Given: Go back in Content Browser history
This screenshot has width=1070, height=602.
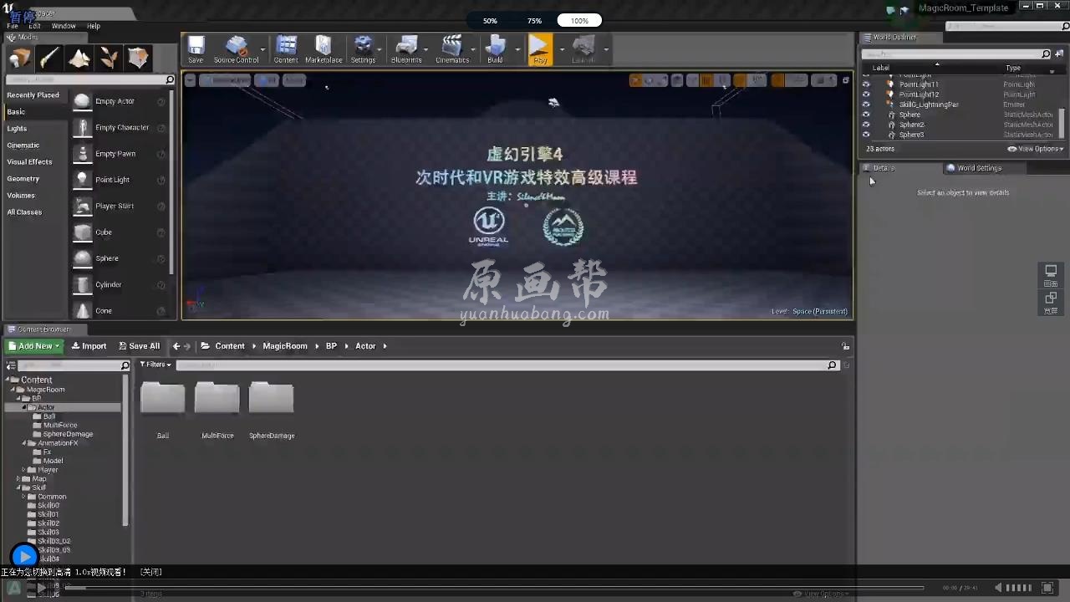Looking at the screenshot, I should point(176,346).
